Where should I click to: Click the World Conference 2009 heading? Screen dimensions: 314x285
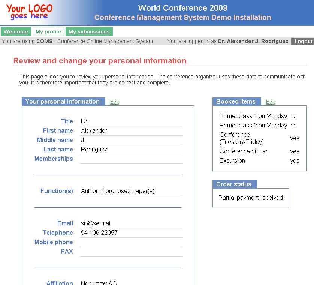click(183, 8)
